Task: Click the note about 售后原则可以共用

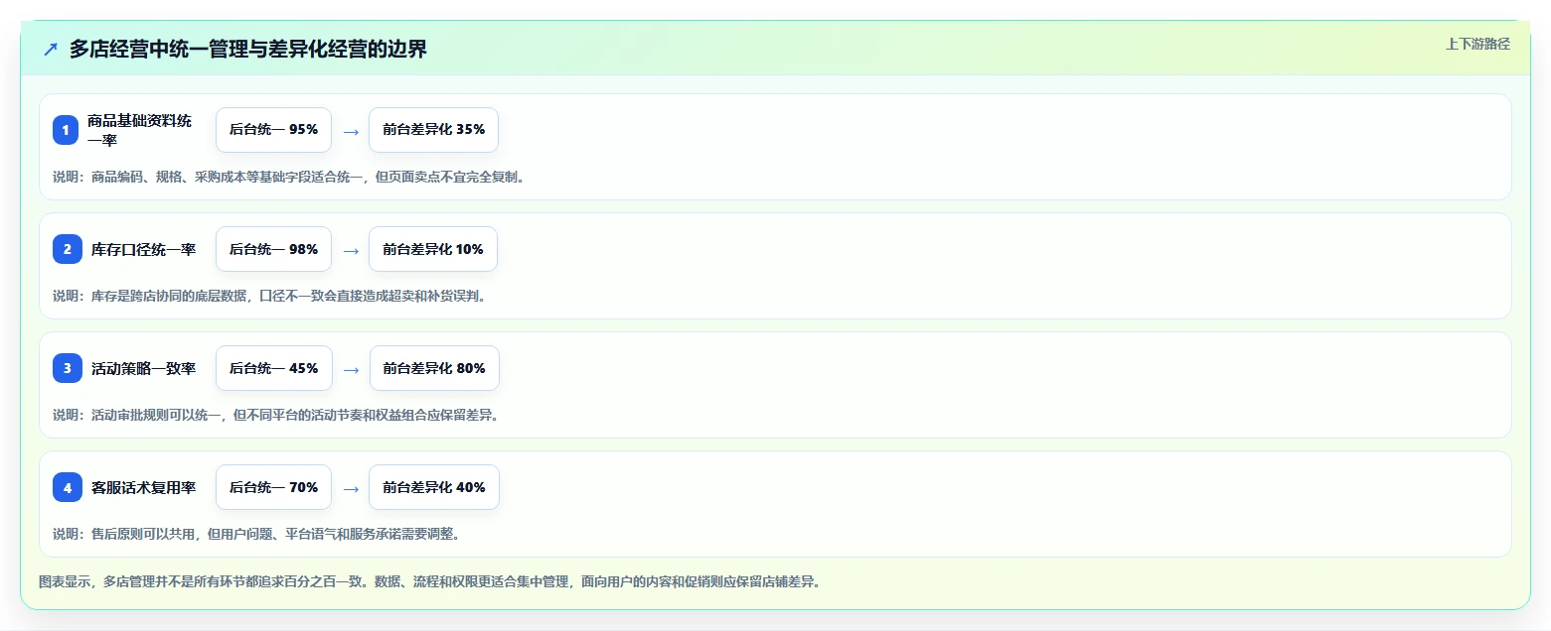Action: tap(256, 534)
